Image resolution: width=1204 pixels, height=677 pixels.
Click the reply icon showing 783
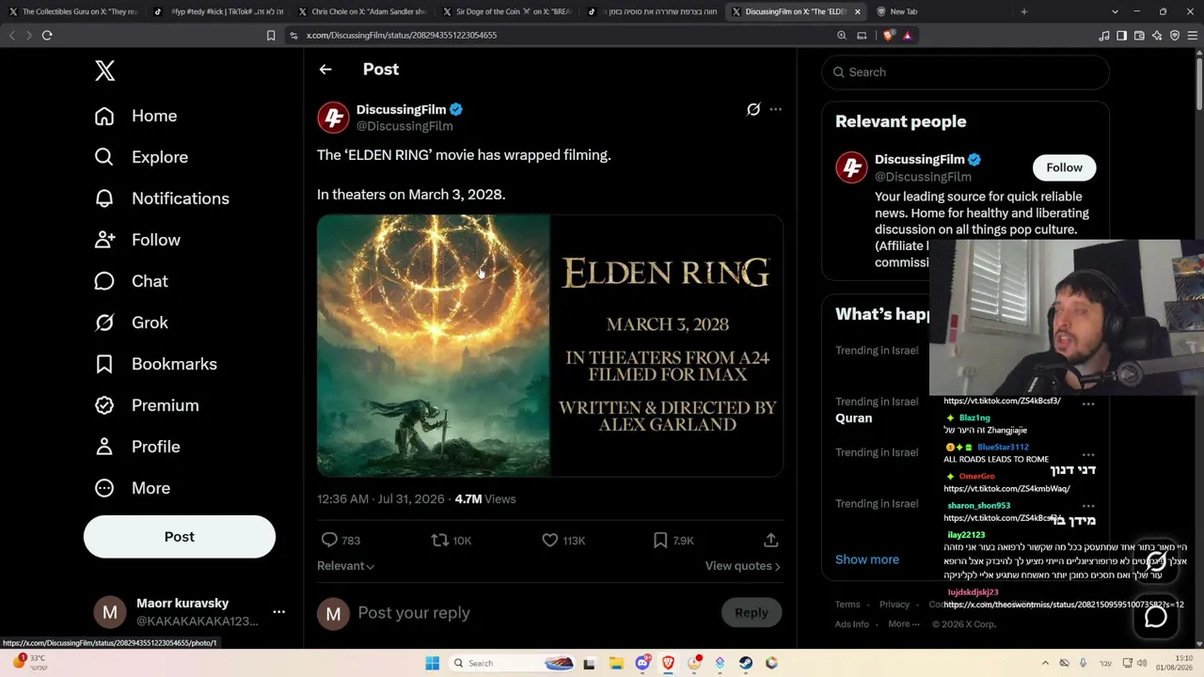coord(329,540)
